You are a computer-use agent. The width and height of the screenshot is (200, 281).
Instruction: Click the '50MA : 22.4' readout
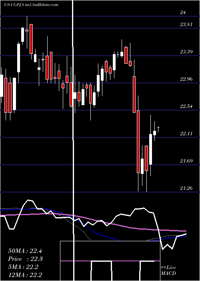pos(25,251)
